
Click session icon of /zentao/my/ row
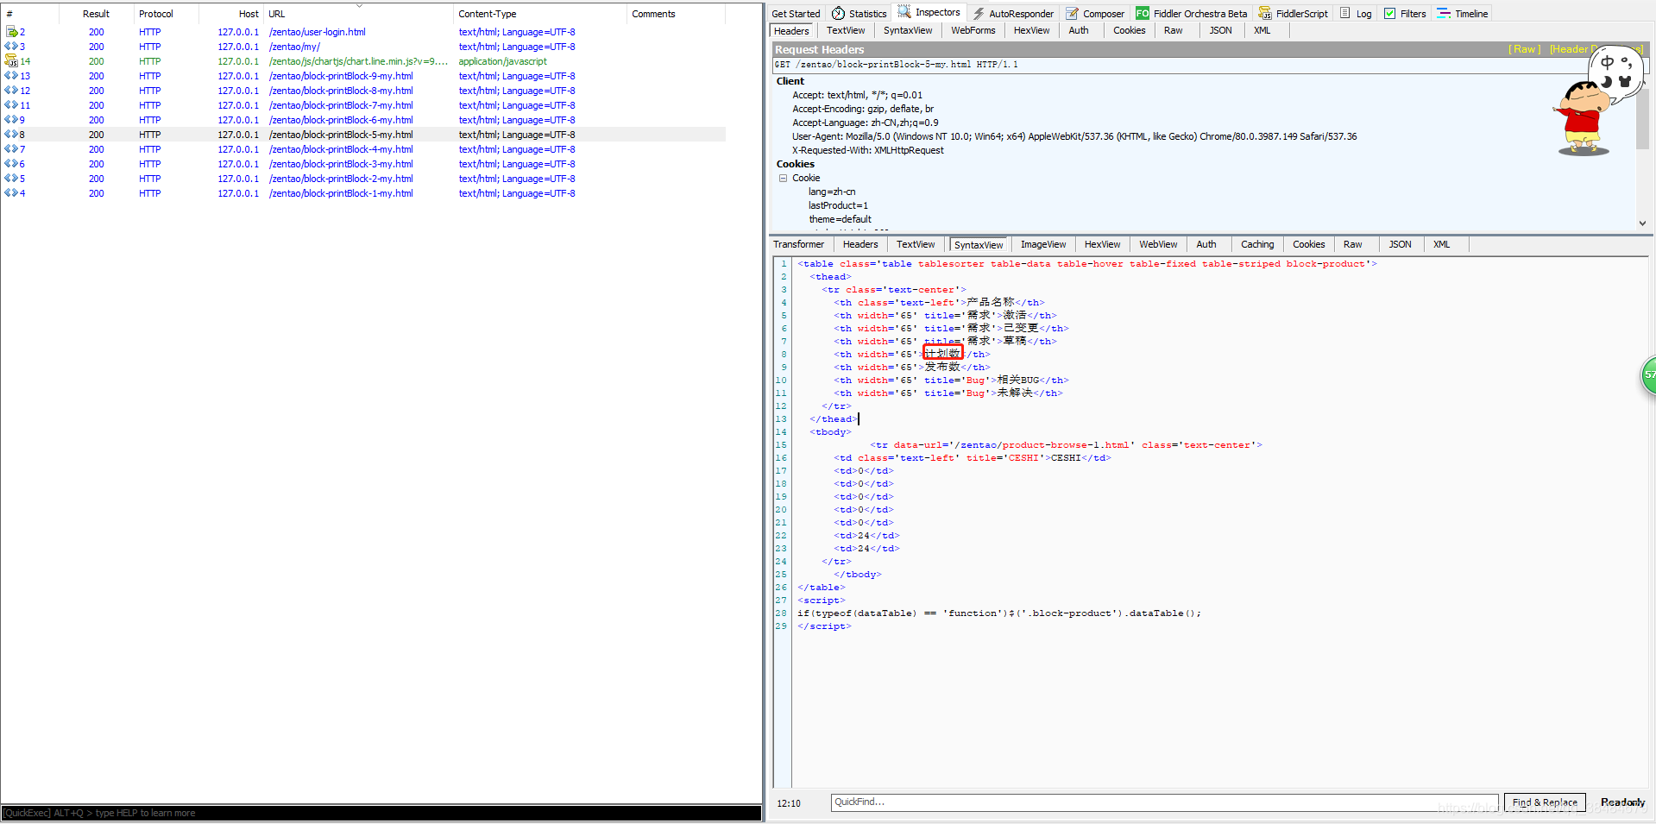[11, 47]
